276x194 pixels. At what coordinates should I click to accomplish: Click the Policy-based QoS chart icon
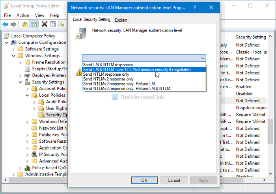tap(28, 168)
